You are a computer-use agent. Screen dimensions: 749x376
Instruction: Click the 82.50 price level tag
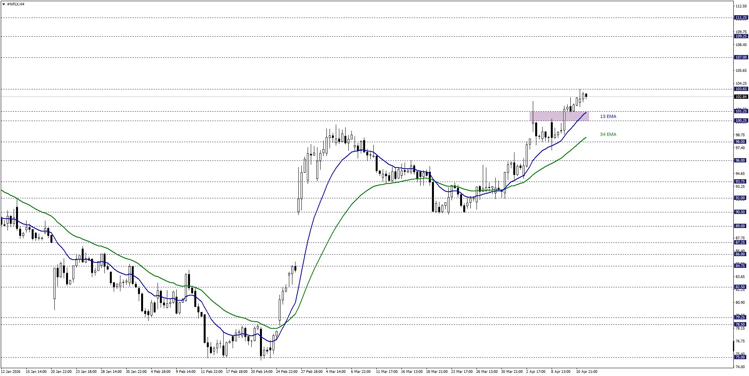point(741,287)
